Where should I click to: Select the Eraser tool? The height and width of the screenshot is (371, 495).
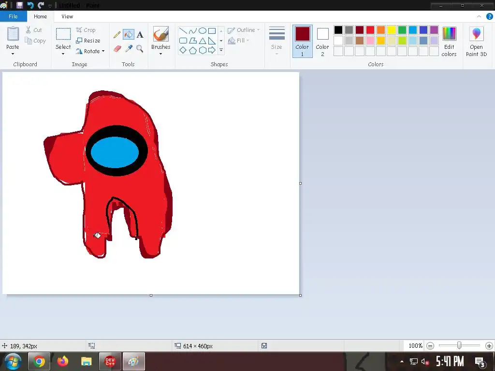(x=117, y=49)
